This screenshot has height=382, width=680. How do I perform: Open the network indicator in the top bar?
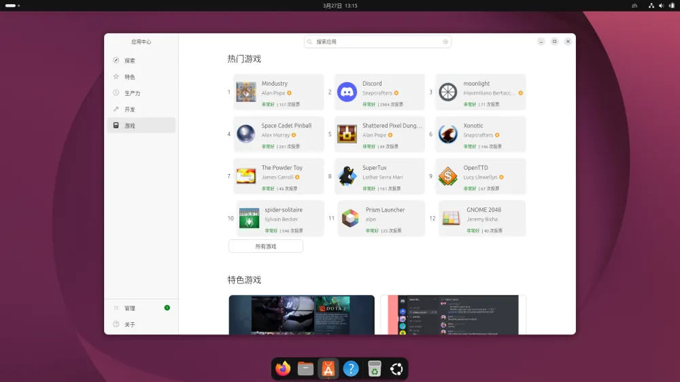pyautogui.click(x=651, y=5)
